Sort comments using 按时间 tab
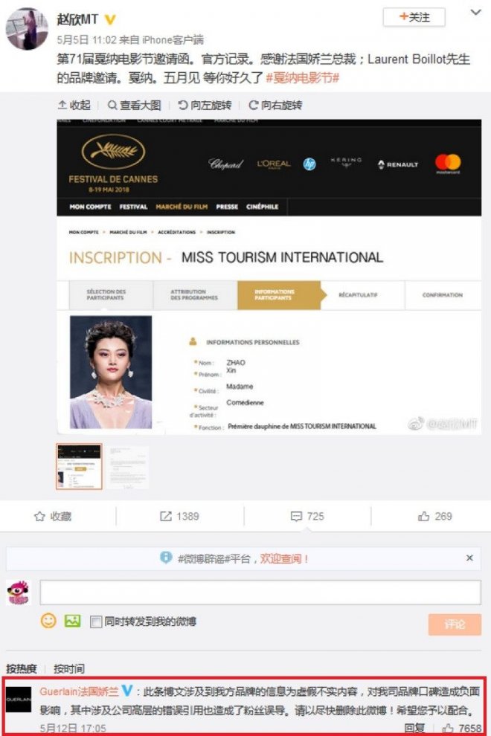Image resolution: width=491 pixels, height=736 pixels. (68, 668)
